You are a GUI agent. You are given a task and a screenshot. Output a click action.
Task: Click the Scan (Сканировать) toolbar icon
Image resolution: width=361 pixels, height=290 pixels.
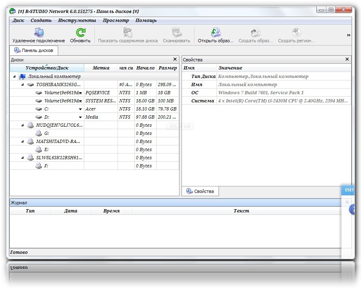click(x=176, y=33)
